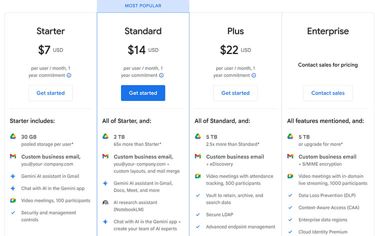Click the blue Get started button for Standard
The image size is (375, 236).
[x=143, y=93]
